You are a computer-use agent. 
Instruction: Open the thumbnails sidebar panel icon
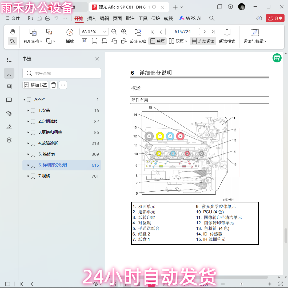tap(9, 86)
